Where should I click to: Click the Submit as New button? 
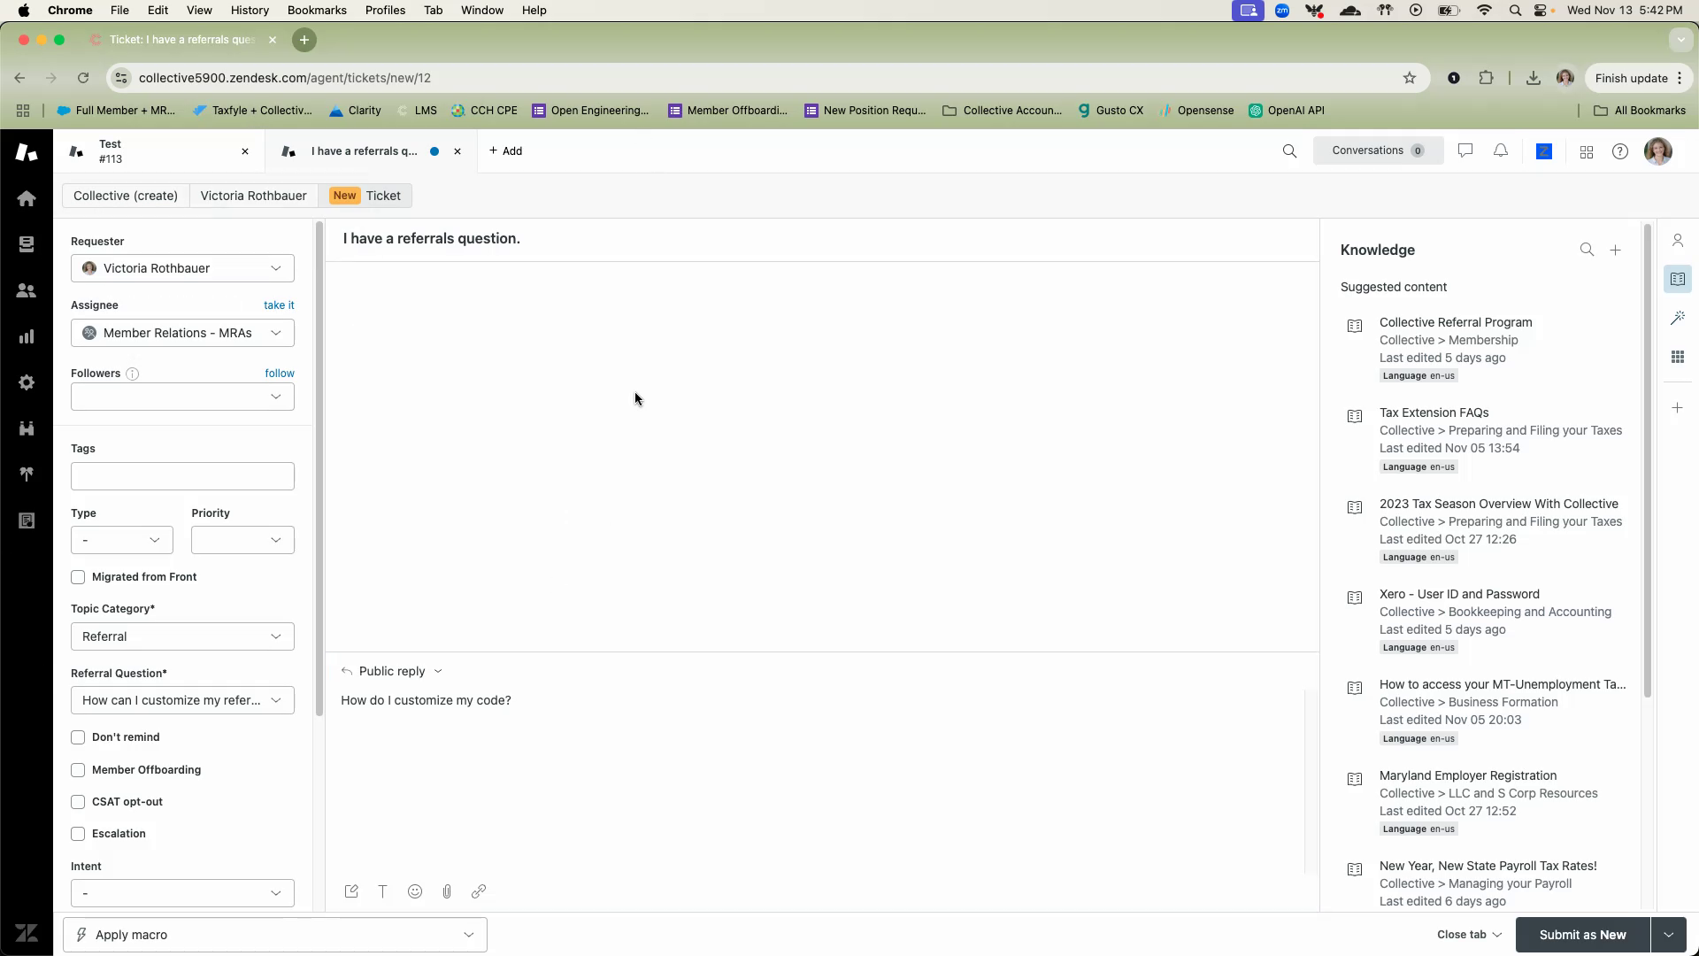click(1582, 935)
